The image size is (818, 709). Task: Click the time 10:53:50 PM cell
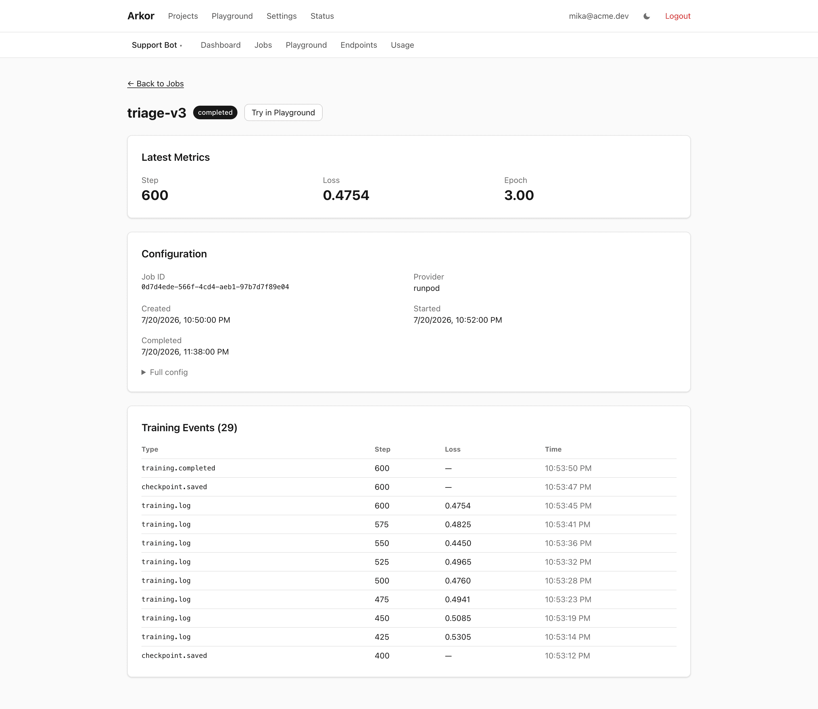tap(568, 468)
